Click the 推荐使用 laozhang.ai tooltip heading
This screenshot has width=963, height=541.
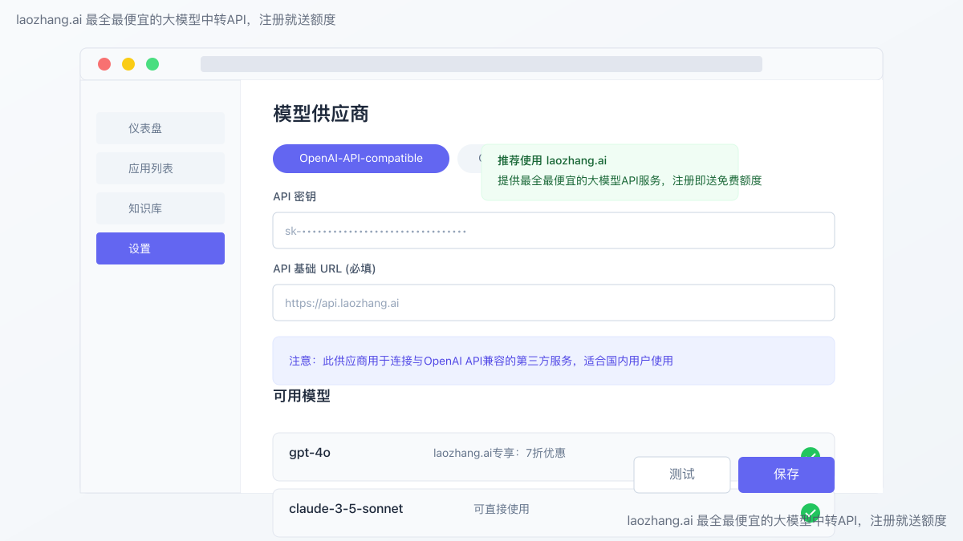(x=552, y=160)
